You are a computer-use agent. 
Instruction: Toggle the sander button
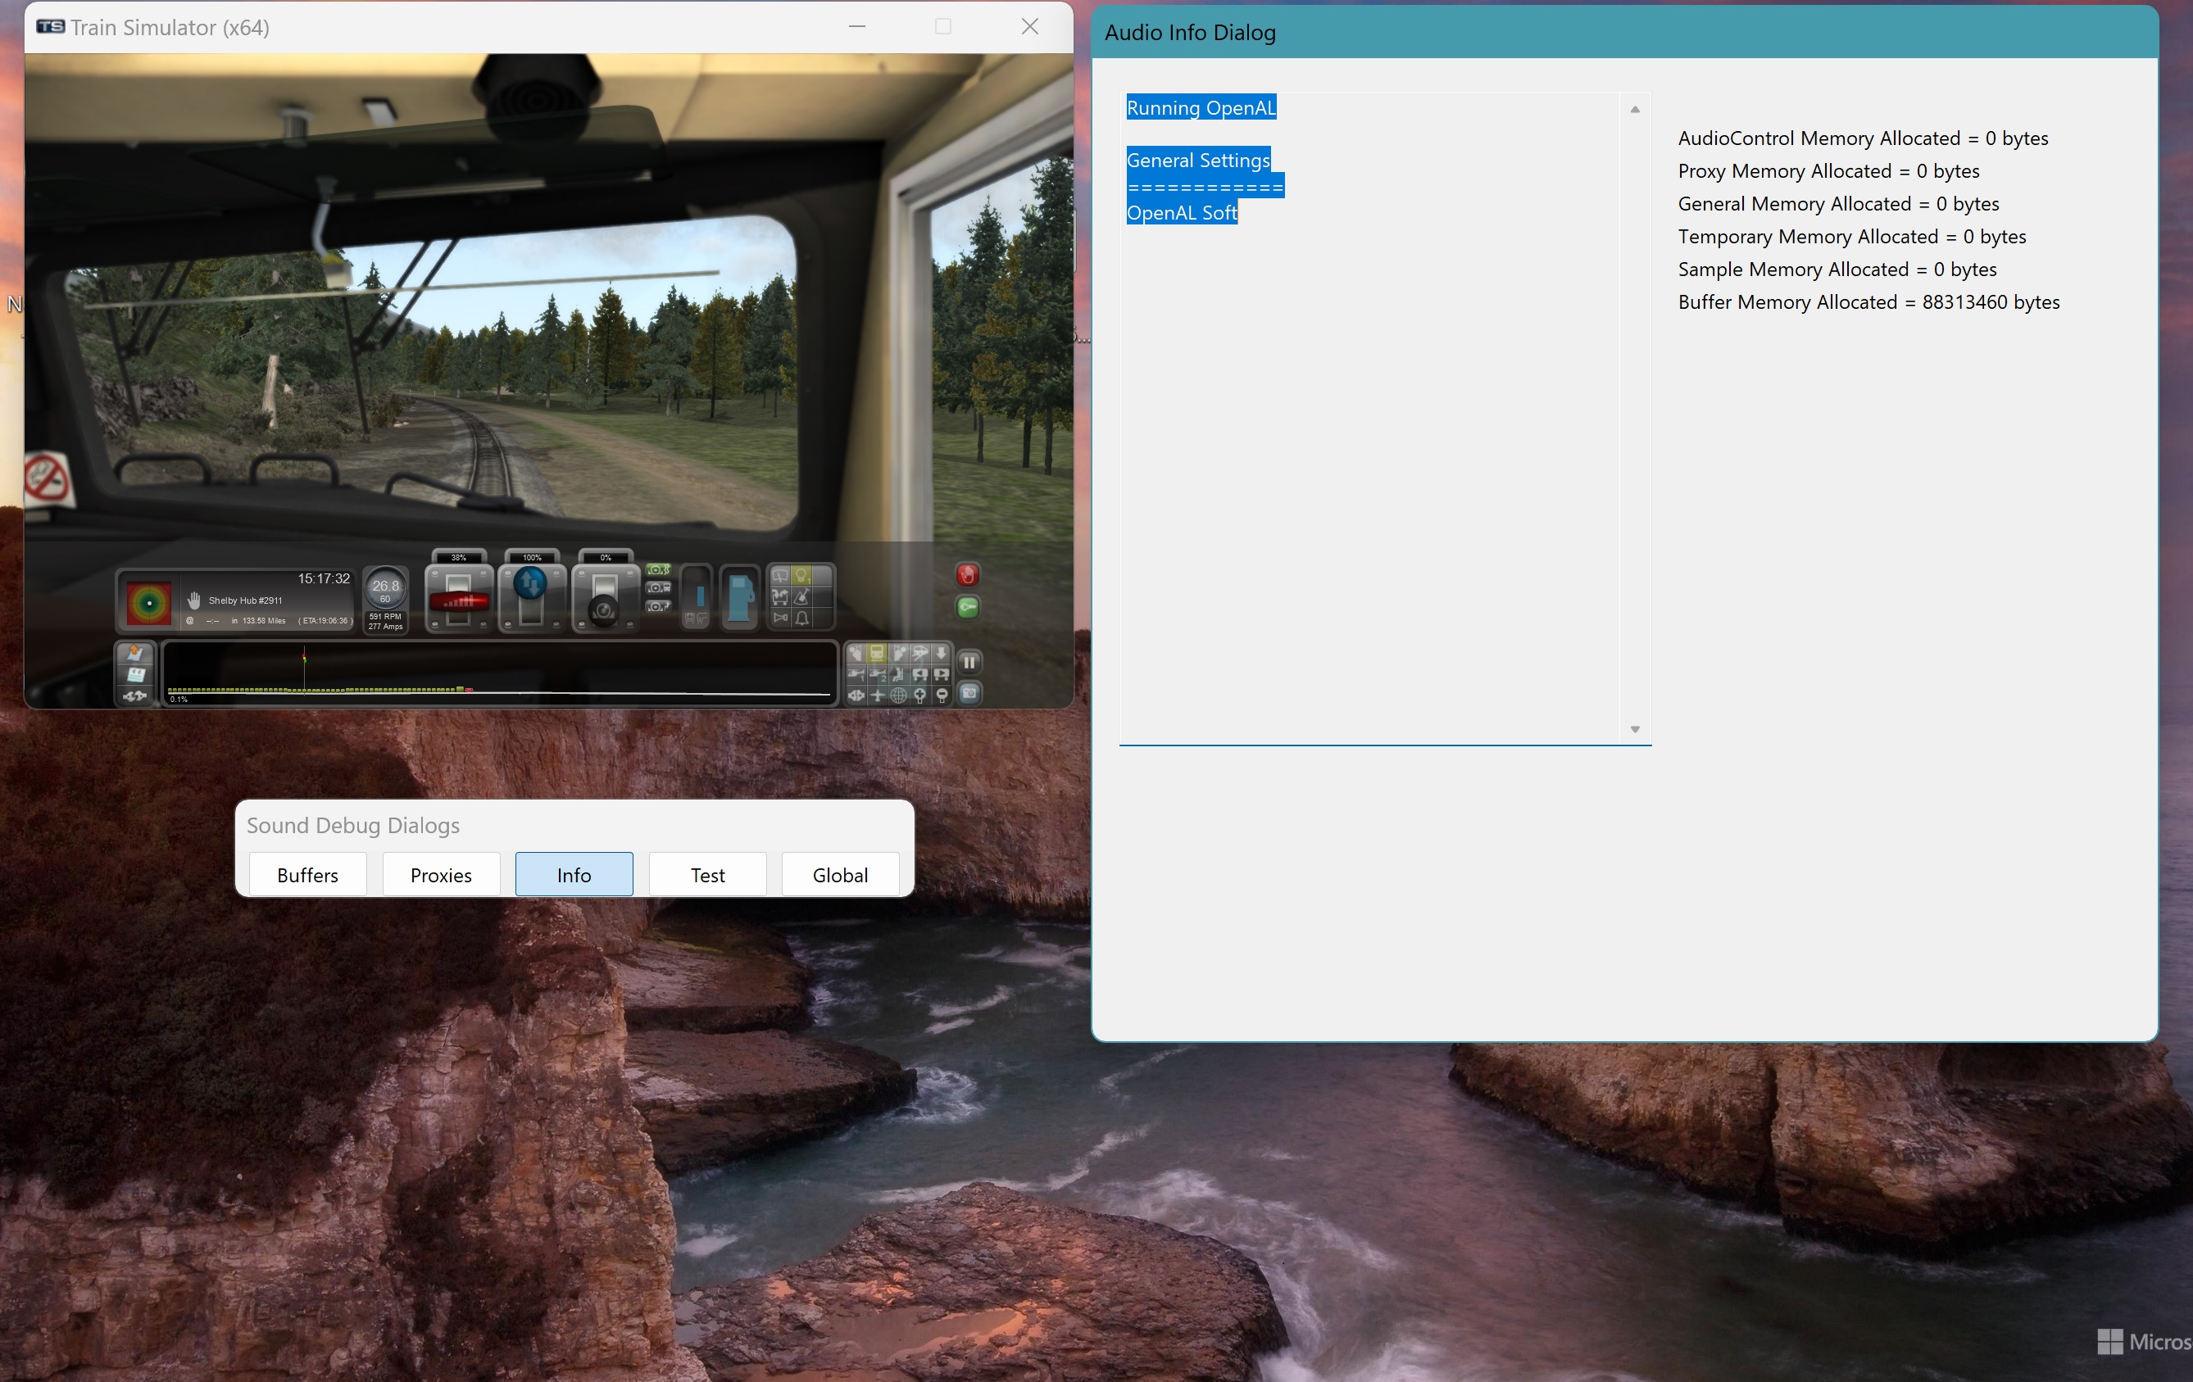pos(801,597)
